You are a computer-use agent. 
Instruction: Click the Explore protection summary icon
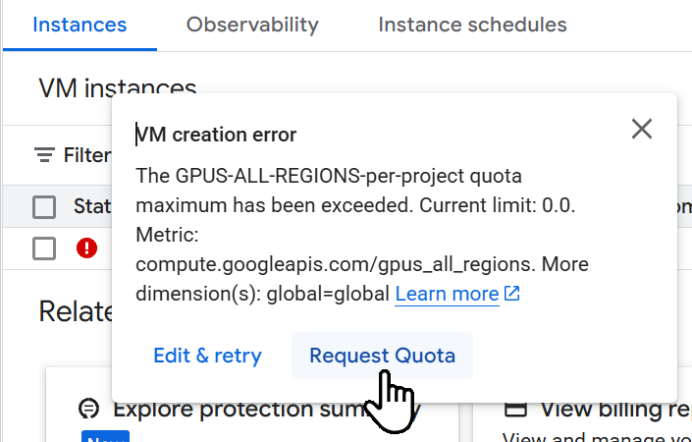pyautogui.click(x=89, y=409)
